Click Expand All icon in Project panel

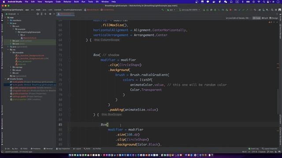[41, 14]
